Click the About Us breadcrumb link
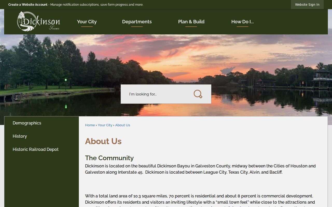Image resolution: width=332 pixels, height=207 pixels. (123, 125)
